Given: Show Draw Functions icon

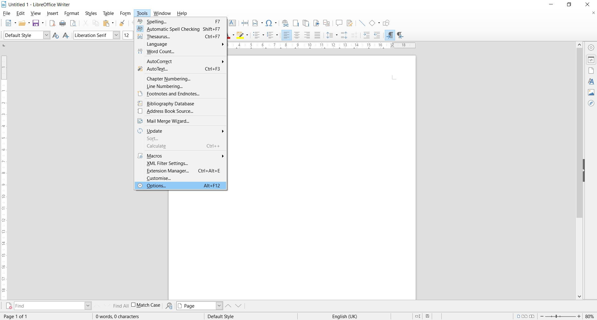Looking at the screenshot, I should click(x=386, y=23).
